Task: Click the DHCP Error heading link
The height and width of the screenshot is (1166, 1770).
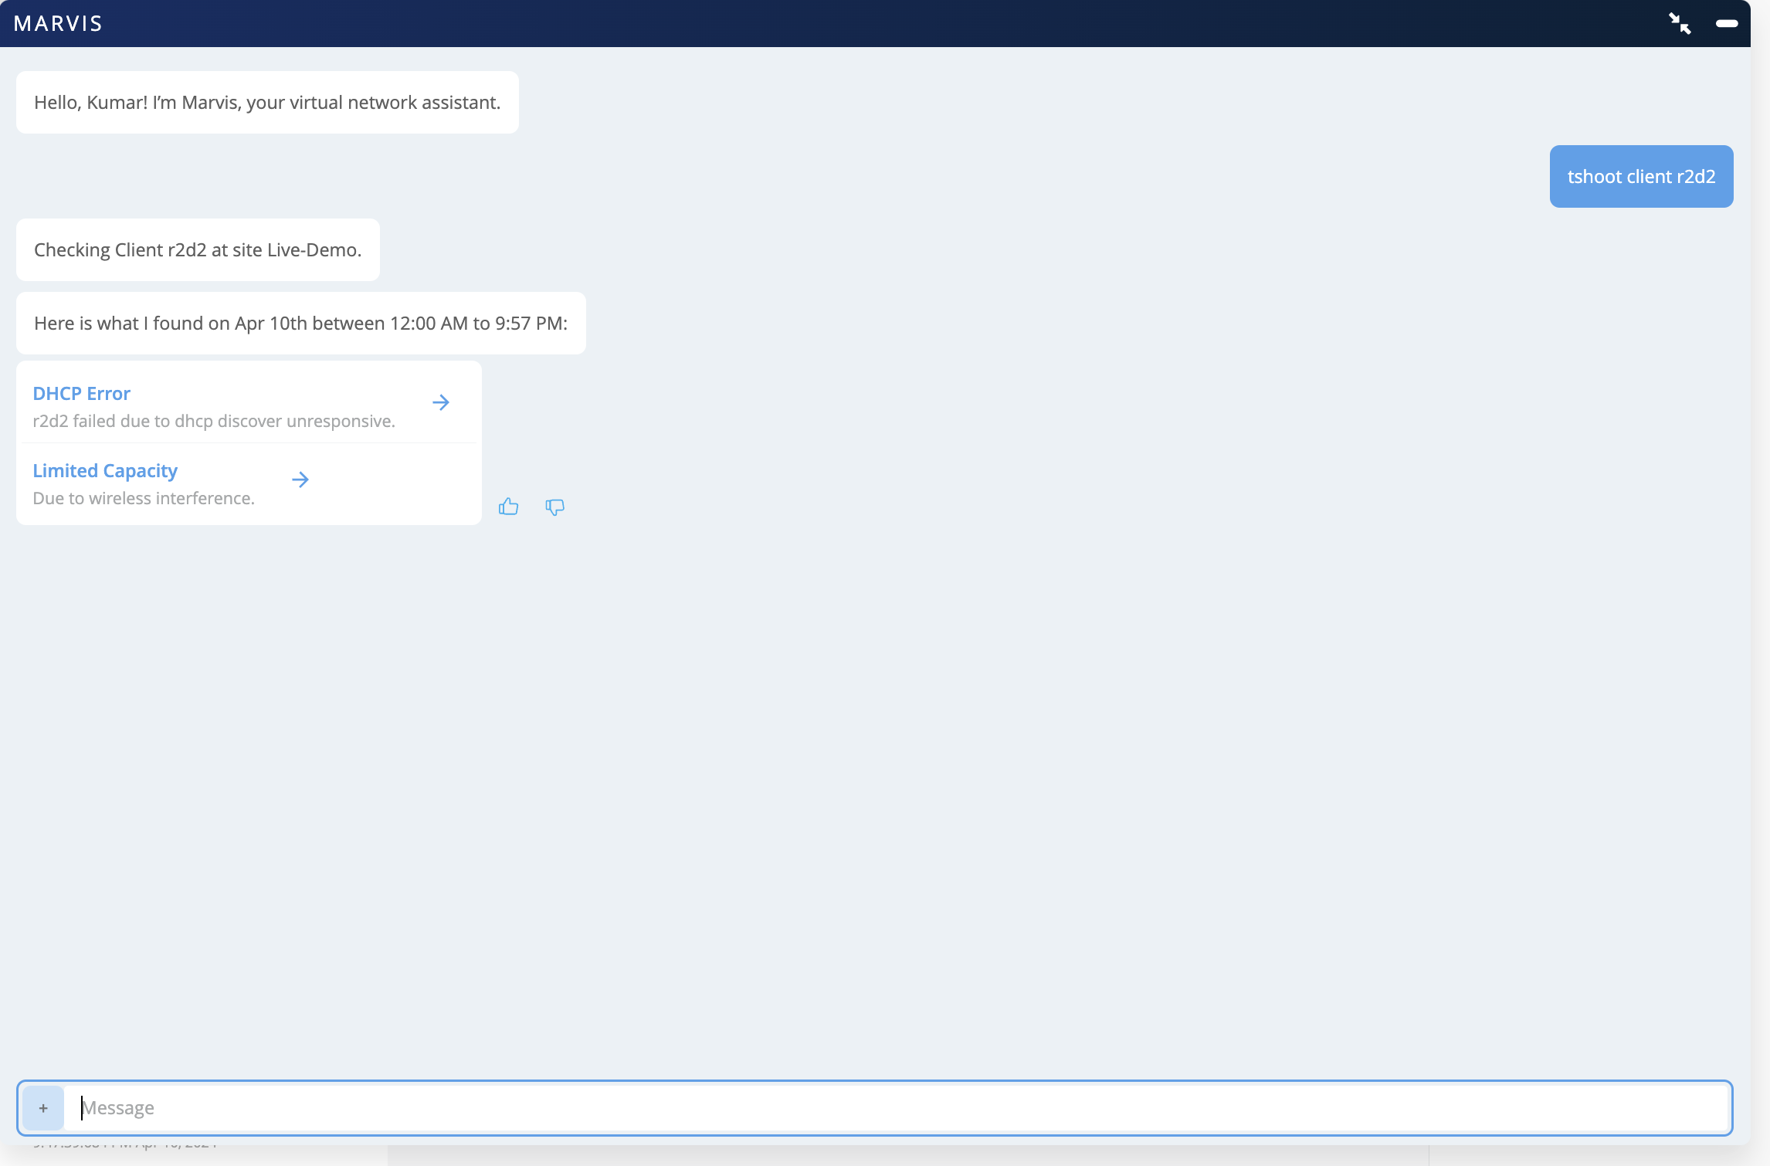Action: [81, 394]
